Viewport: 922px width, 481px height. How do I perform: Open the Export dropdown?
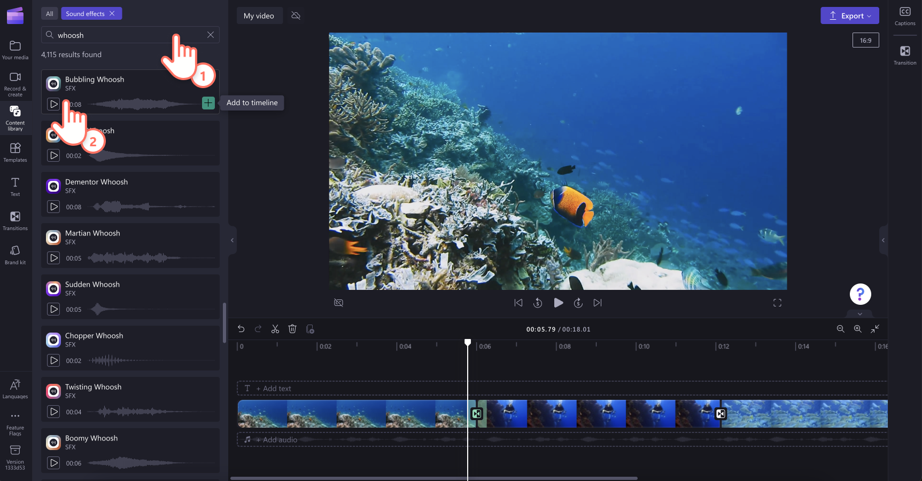pyautogui.click(x=850, y=15)
